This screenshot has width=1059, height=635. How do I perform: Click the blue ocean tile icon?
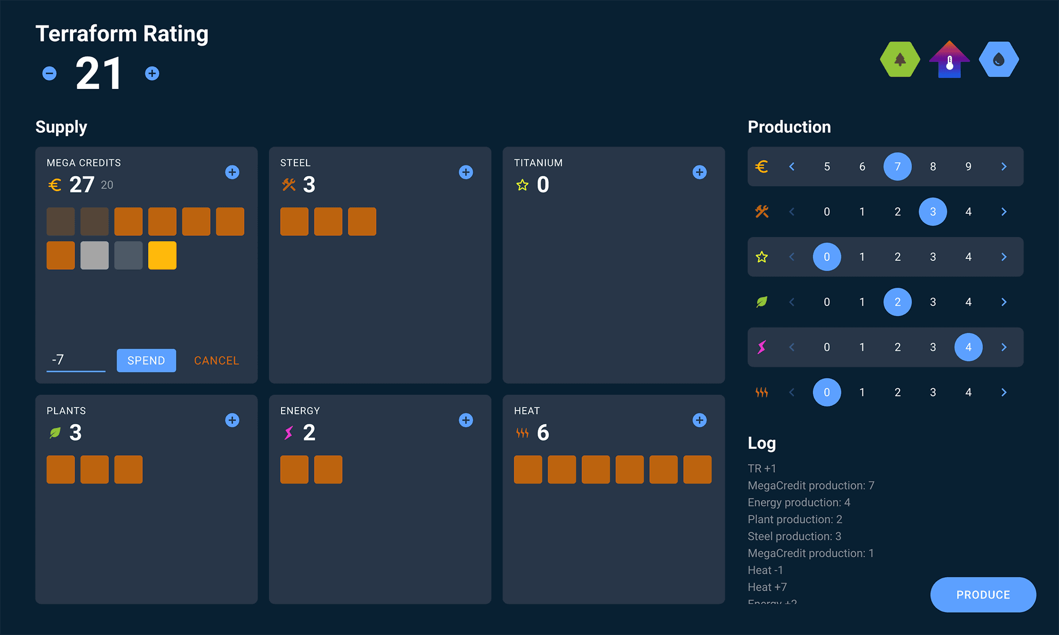point(998,59)
